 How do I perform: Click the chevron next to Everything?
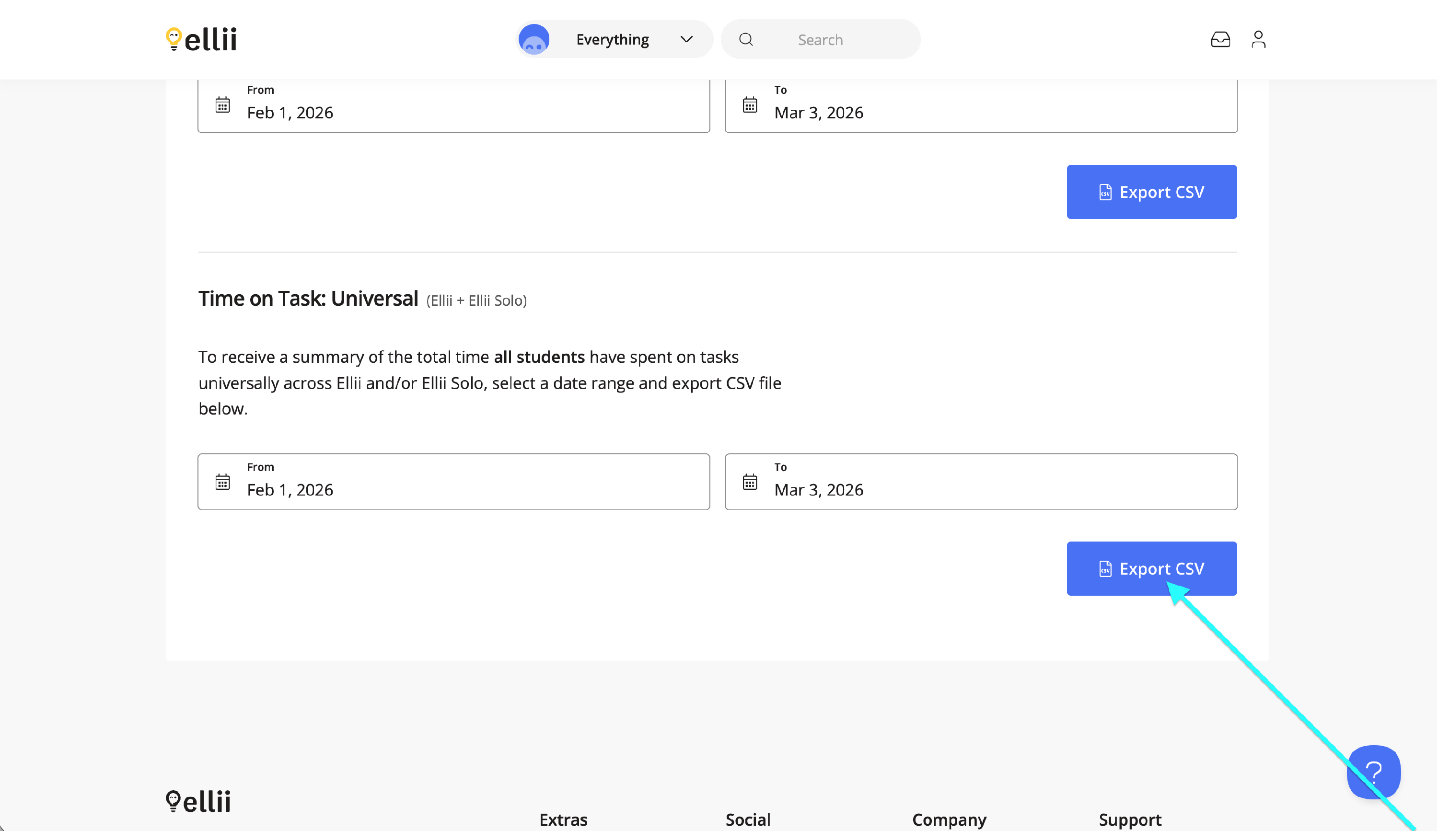(686, 39)
